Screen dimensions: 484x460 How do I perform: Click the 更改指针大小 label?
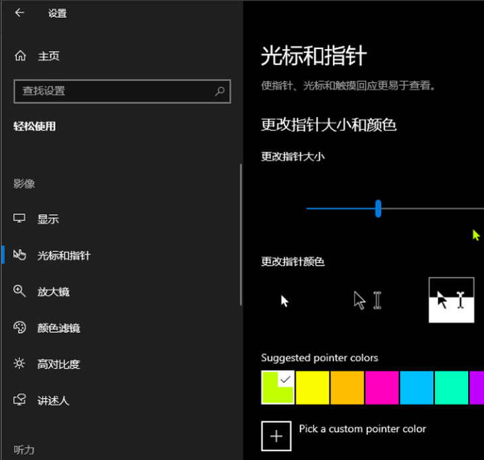click(292, 157)
